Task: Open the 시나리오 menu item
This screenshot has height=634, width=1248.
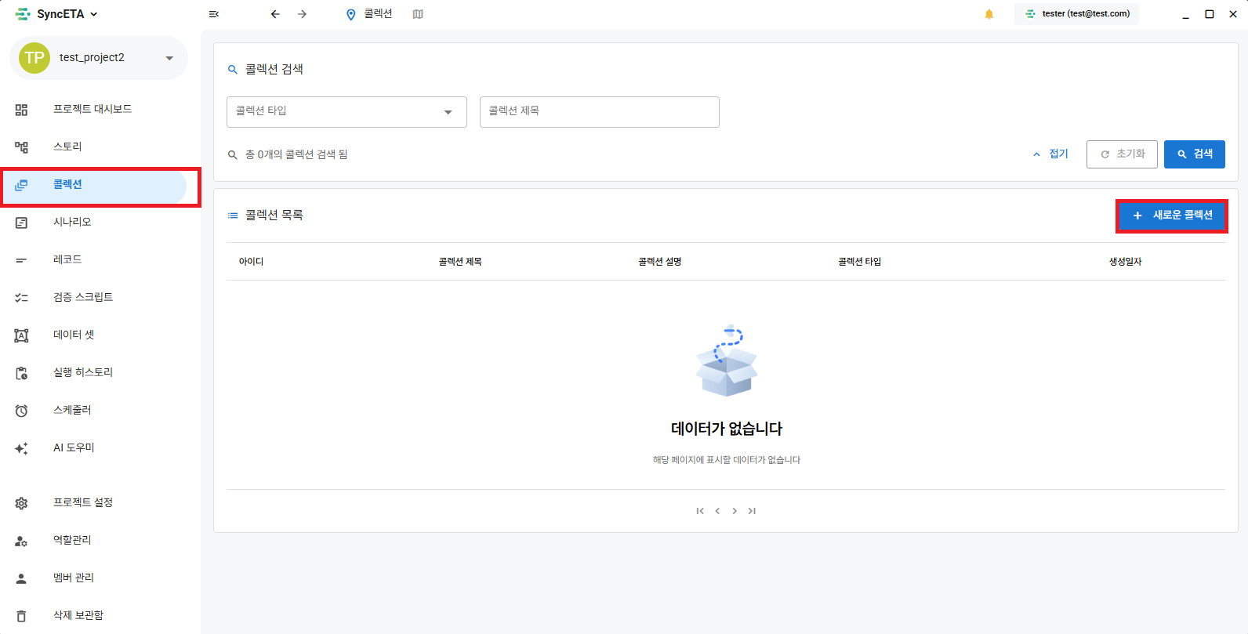Action: point(72,223)
